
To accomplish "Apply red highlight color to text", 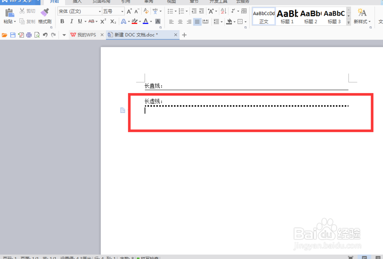I will point(134,21).
